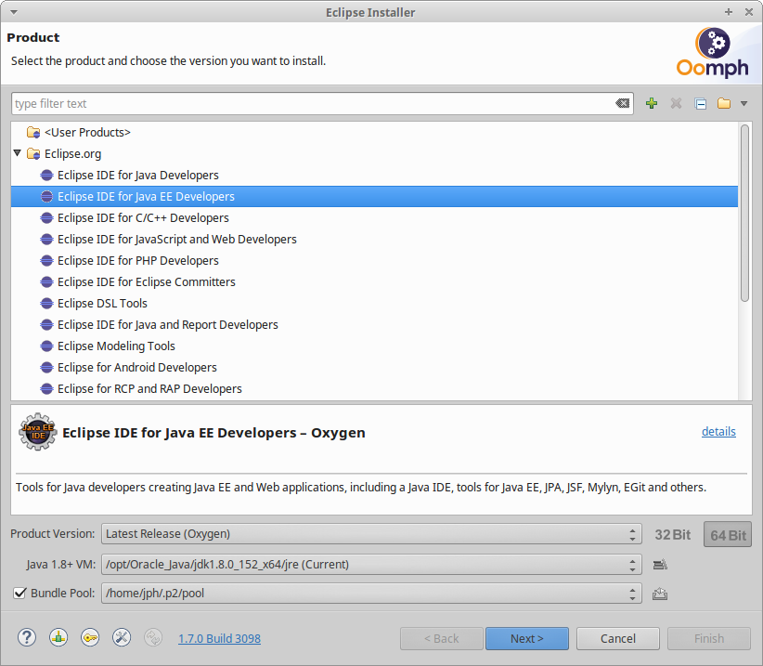Click the Java EE IDE gear logo

(38, 432)
